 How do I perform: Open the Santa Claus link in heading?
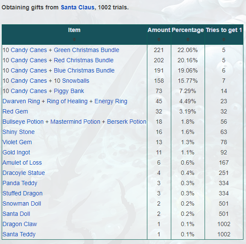coord(77,7)
